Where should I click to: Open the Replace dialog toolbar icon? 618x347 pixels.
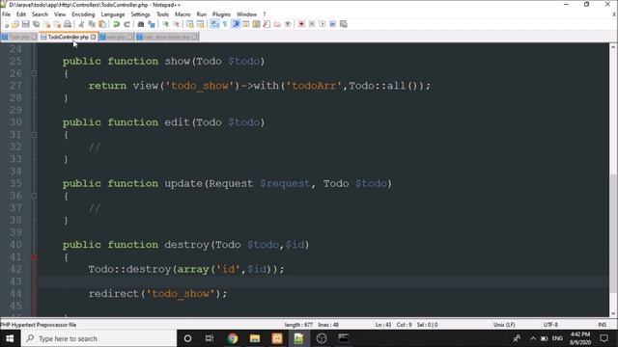(x=152, y=24)
